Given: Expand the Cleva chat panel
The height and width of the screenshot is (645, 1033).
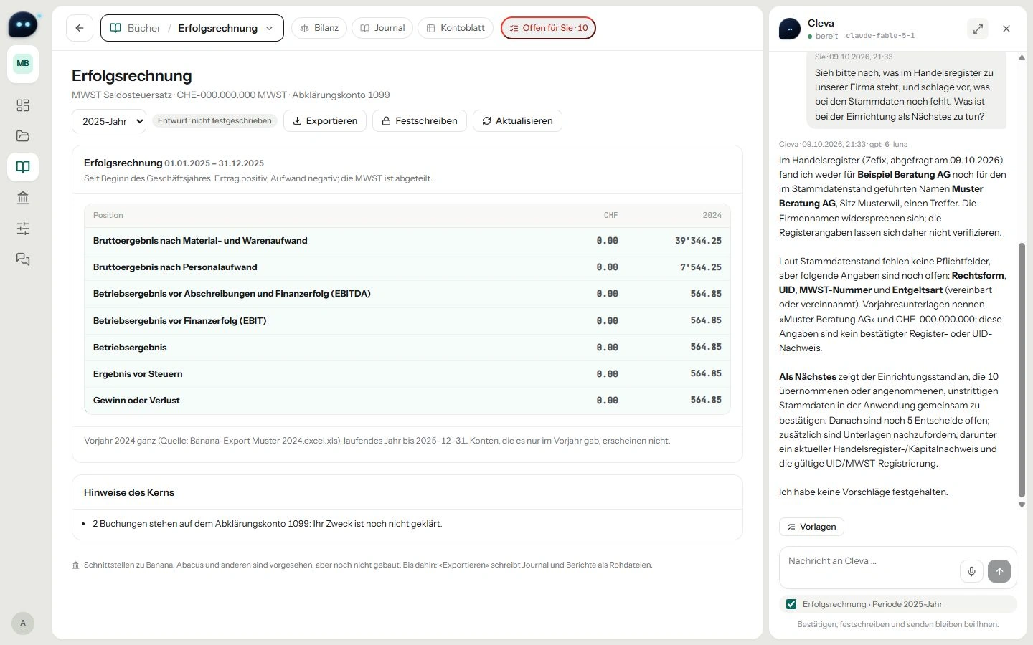Looking at the screenshot, I should (978, 29).
